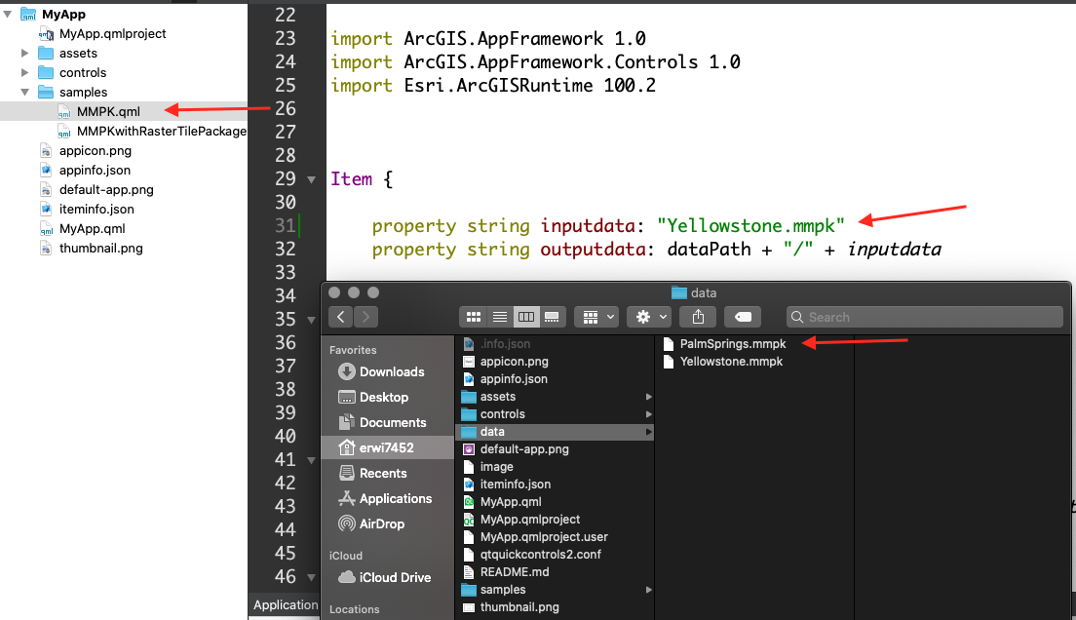Select Yellowstone.mmpk file in Finder
This screenshot has width=1076, height=620.
click(x=723, y=361)
